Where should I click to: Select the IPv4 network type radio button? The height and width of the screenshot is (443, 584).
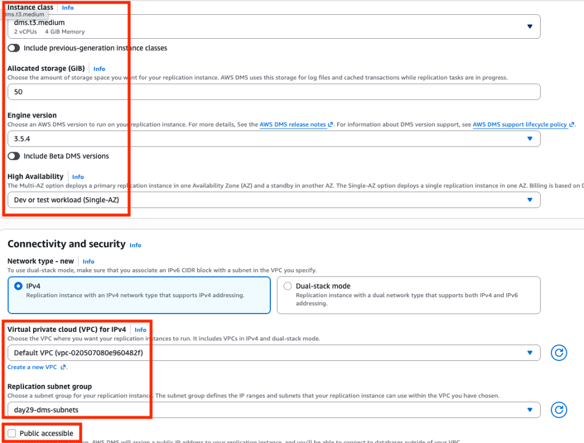pos(18,286)
